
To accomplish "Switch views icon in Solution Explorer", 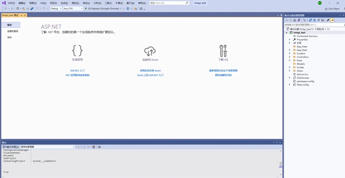I will click(299, 20).
